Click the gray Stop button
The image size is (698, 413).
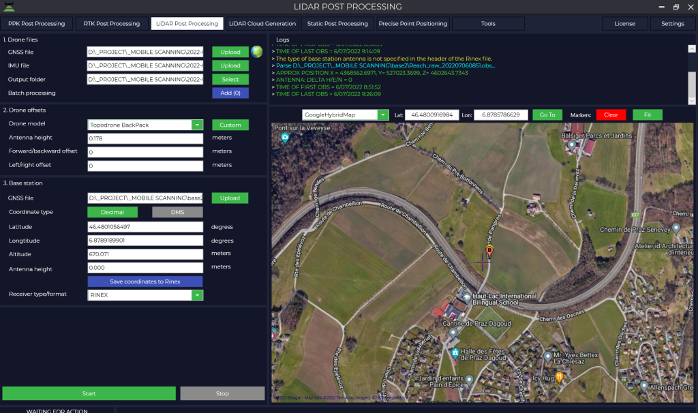click(x=222, y=393)
